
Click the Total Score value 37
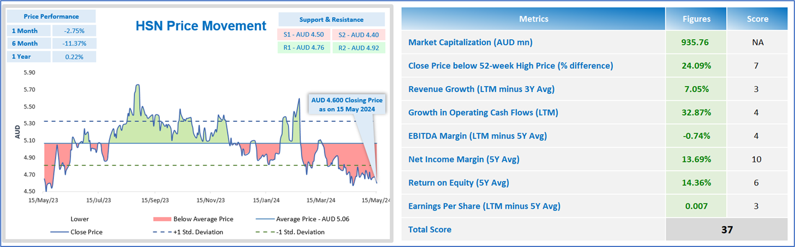coord(726,230)
